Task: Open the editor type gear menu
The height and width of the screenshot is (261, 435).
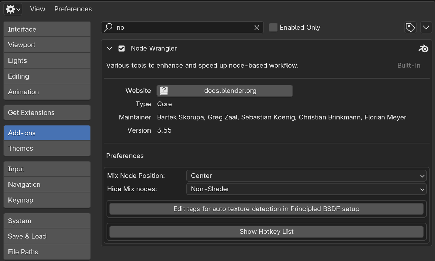Action: (13, 9)
